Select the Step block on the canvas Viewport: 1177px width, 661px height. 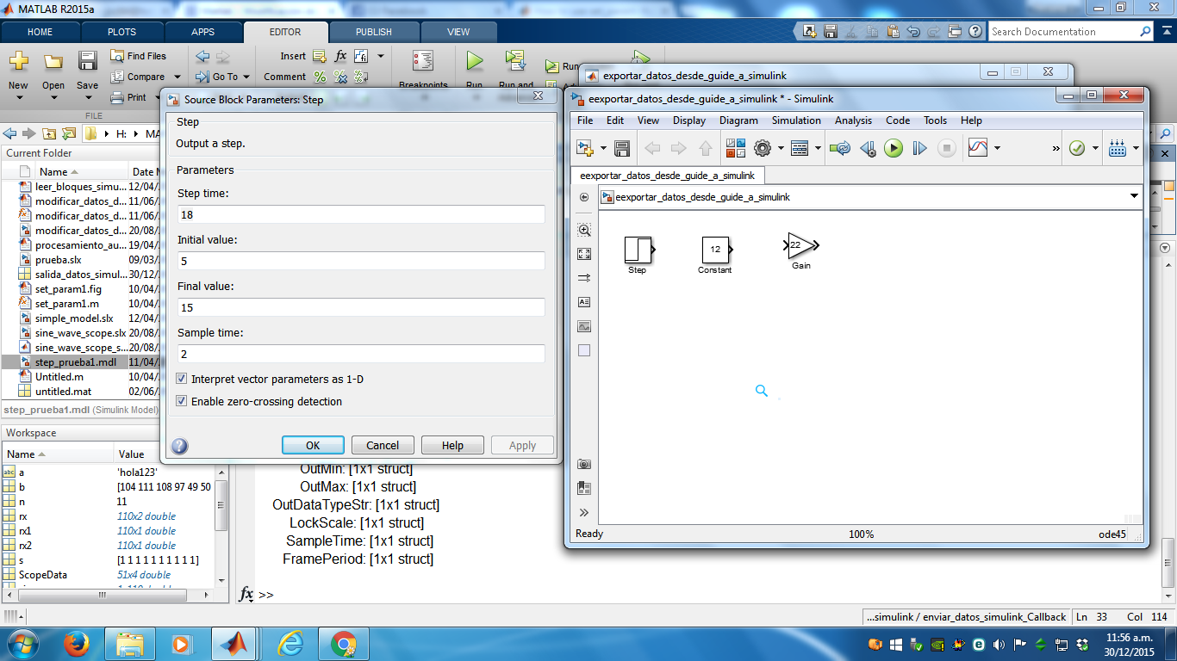(638, 250)
